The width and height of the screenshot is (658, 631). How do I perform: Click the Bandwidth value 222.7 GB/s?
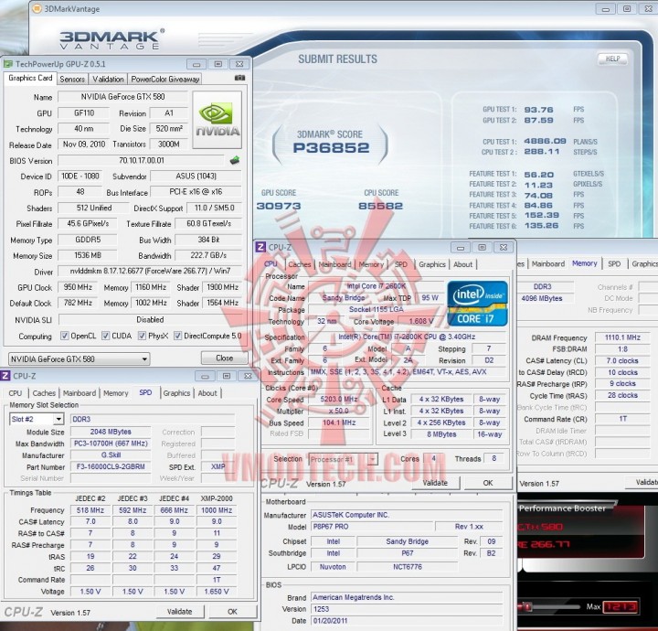click(x=208, y=255)
